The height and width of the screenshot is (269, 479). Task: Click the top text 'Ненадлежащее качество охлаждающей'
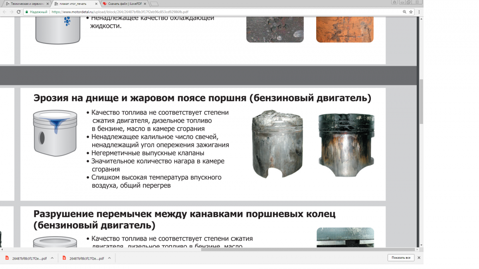153,18
